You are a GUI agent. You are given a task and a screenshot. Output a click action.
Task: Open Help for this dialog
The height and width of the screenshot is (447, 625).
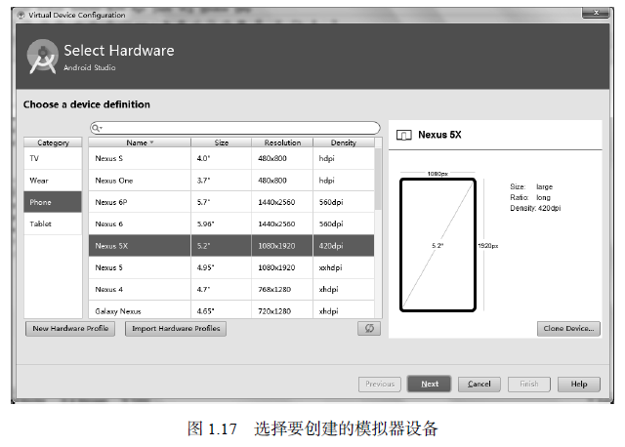579,385
